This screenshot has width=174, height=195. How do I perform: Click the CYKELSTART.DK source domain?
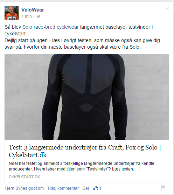25,177
